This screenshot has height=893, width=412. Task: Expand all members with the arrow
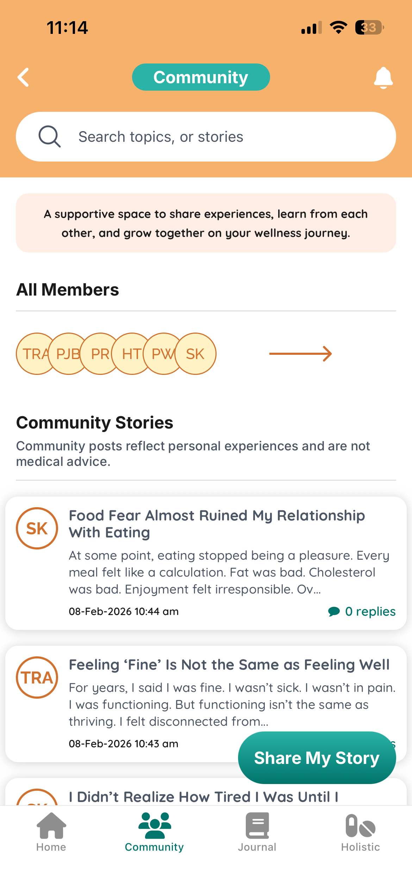click(x=300, y=354)
